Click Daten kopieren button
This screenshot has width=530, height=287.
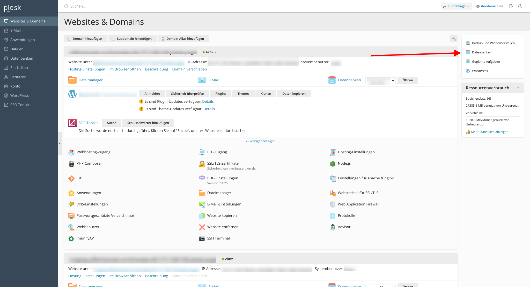[294, 94]
